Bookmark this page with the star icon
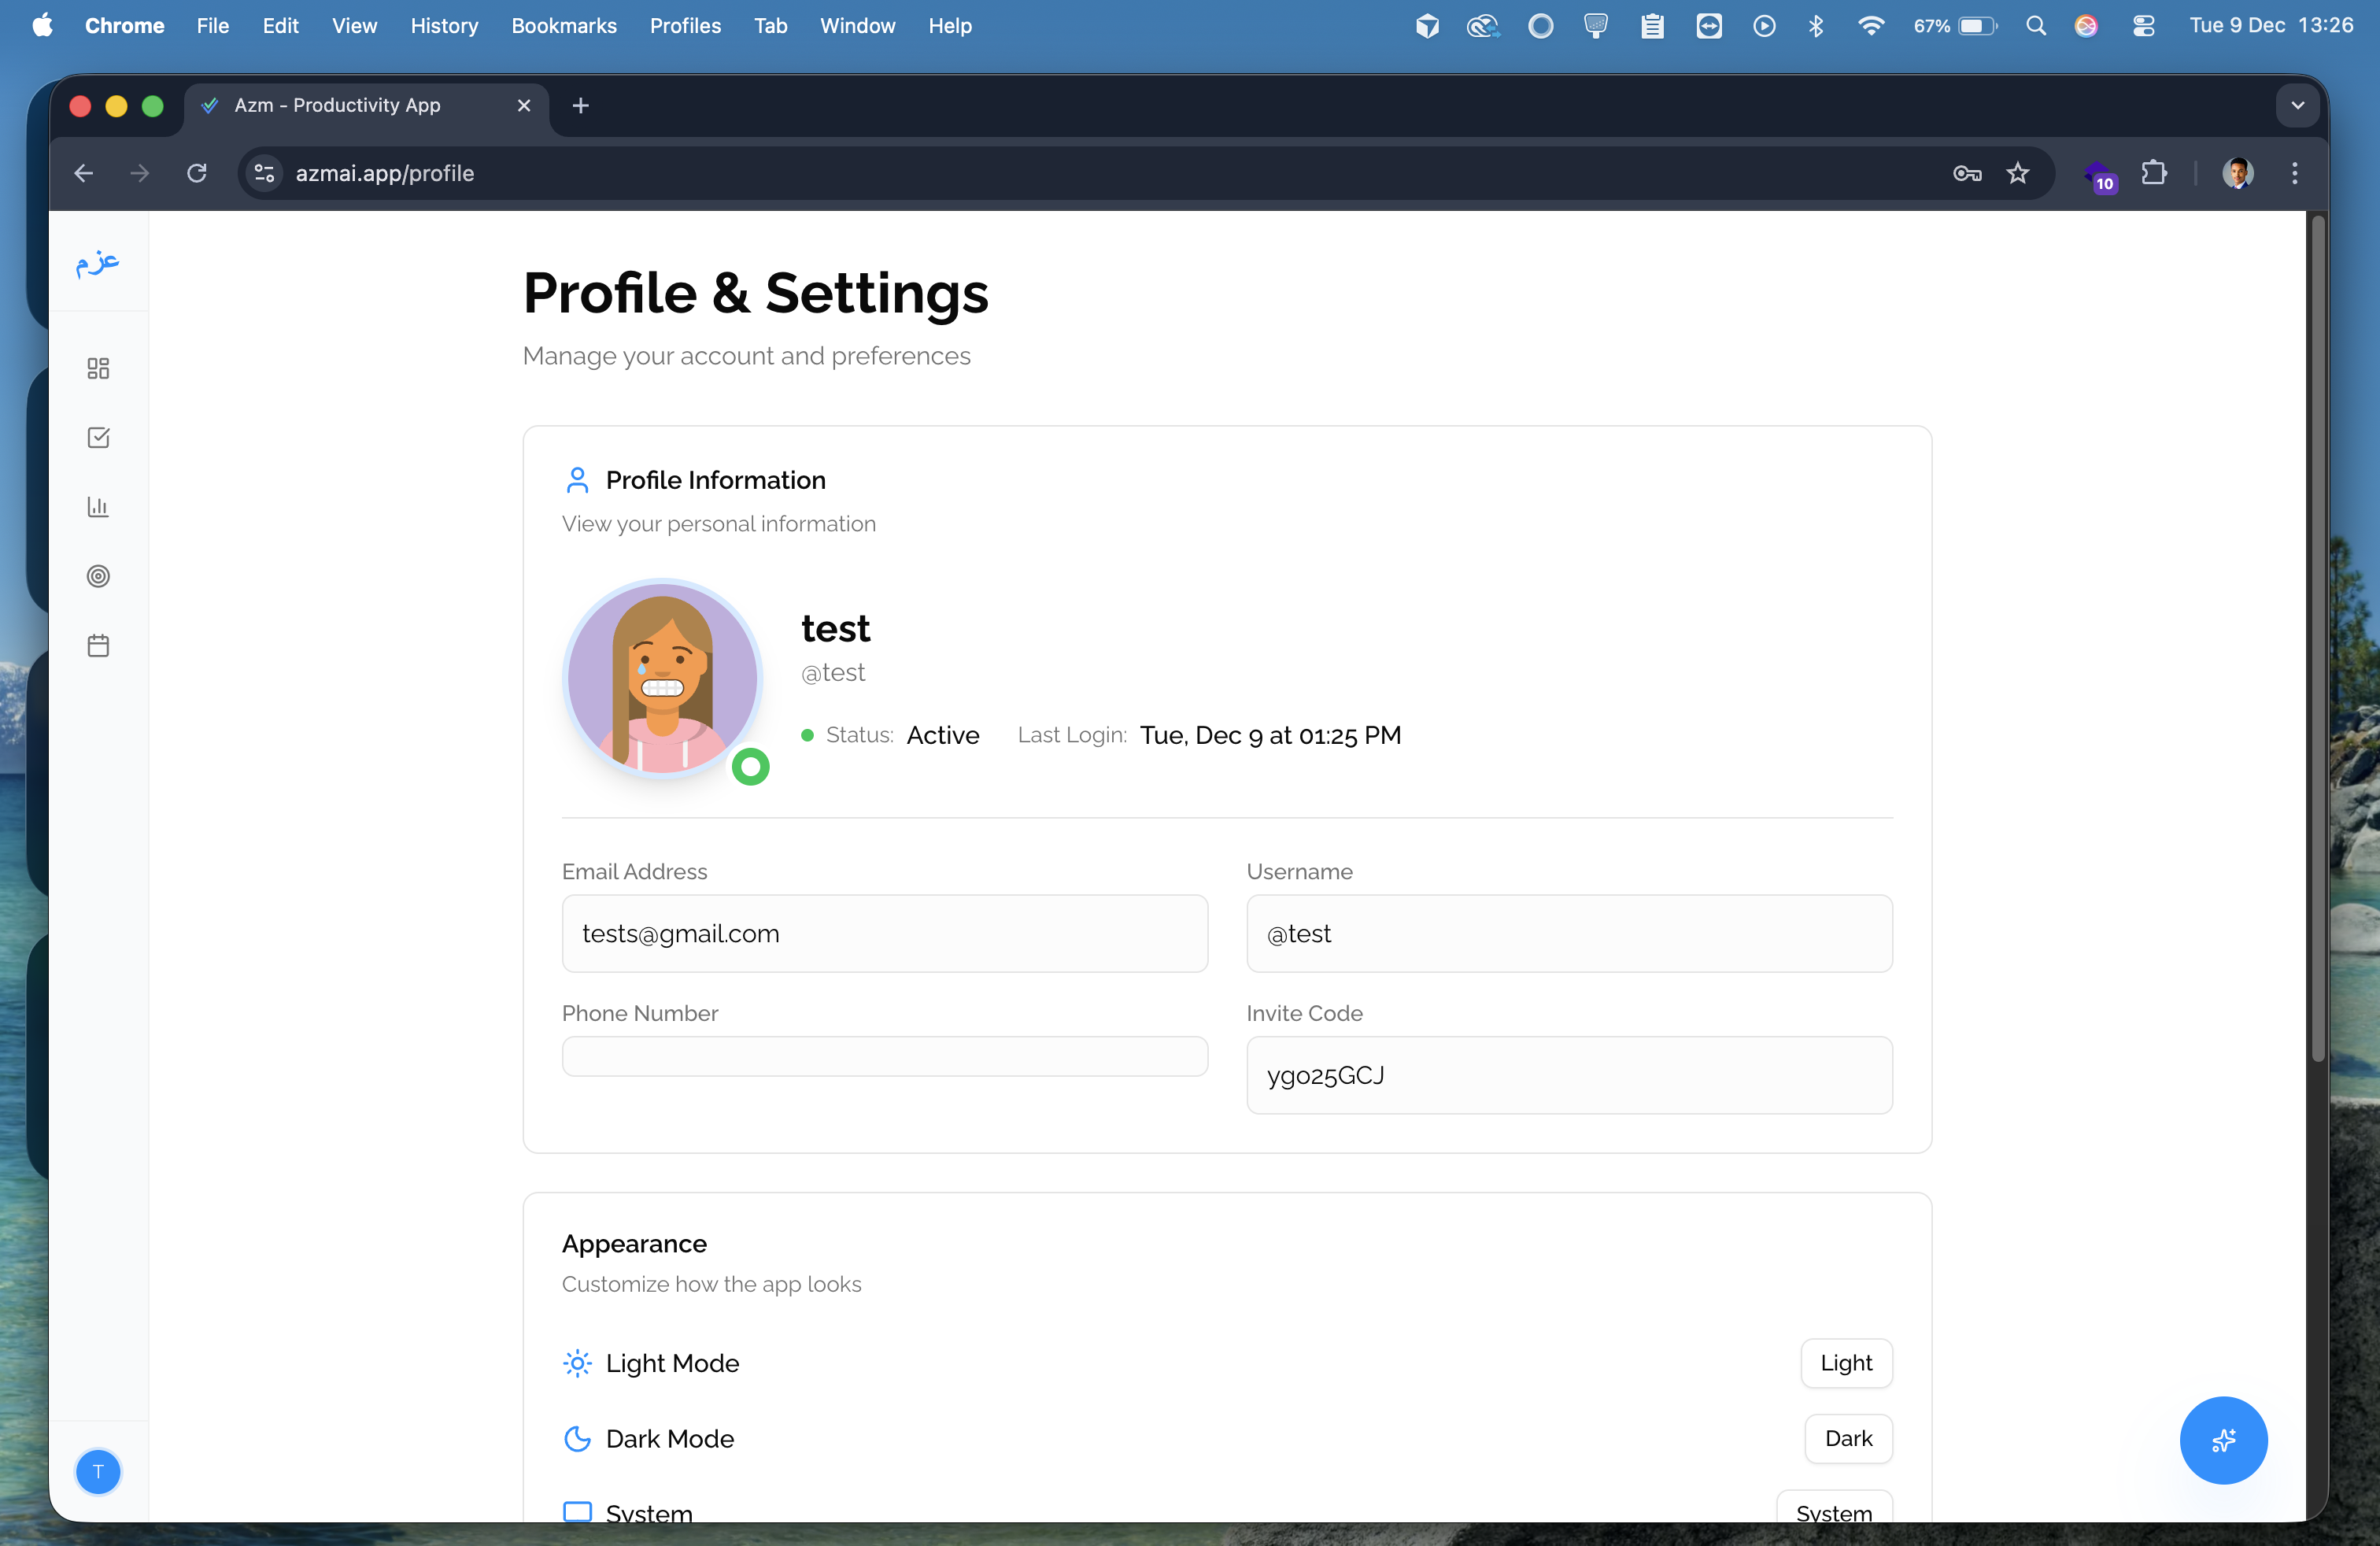The width and height of the screenshot is (2380, 1546). [2018, 174]
